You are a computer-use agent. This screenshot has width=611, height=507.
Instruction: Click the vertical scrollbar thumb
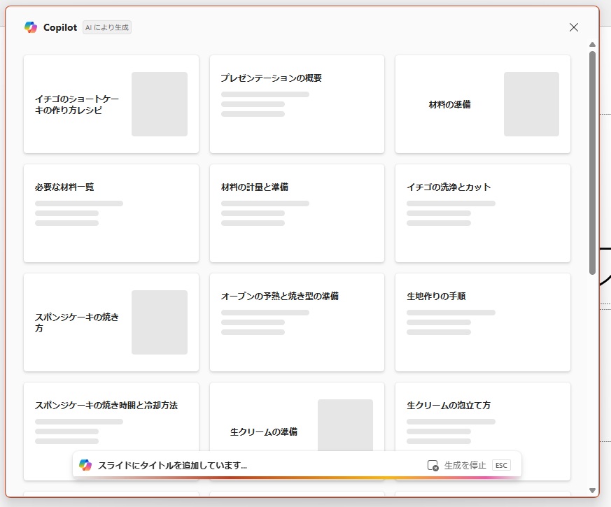pyautogui.click(x=592, y=161)
